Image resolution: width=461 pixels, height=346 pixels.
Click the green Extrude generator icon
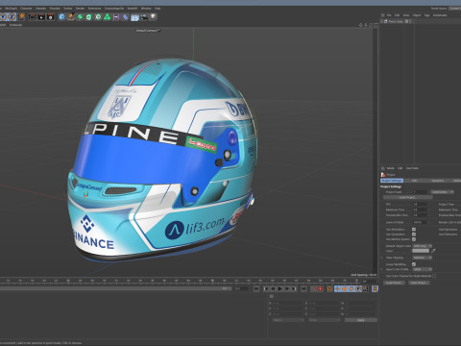click(x=89, y=16)
